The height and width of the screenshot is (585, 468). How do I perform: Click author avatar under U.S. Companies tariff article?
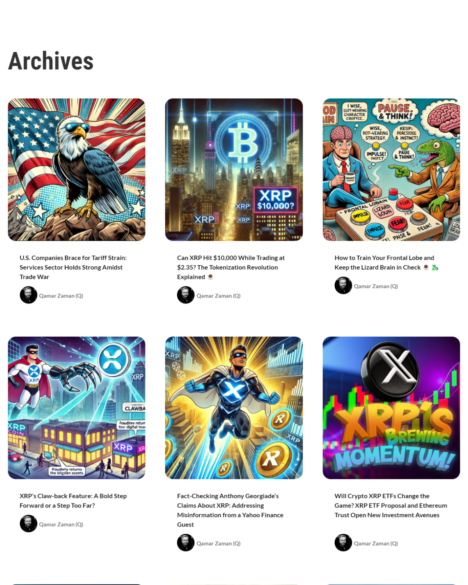click(28, 295)
